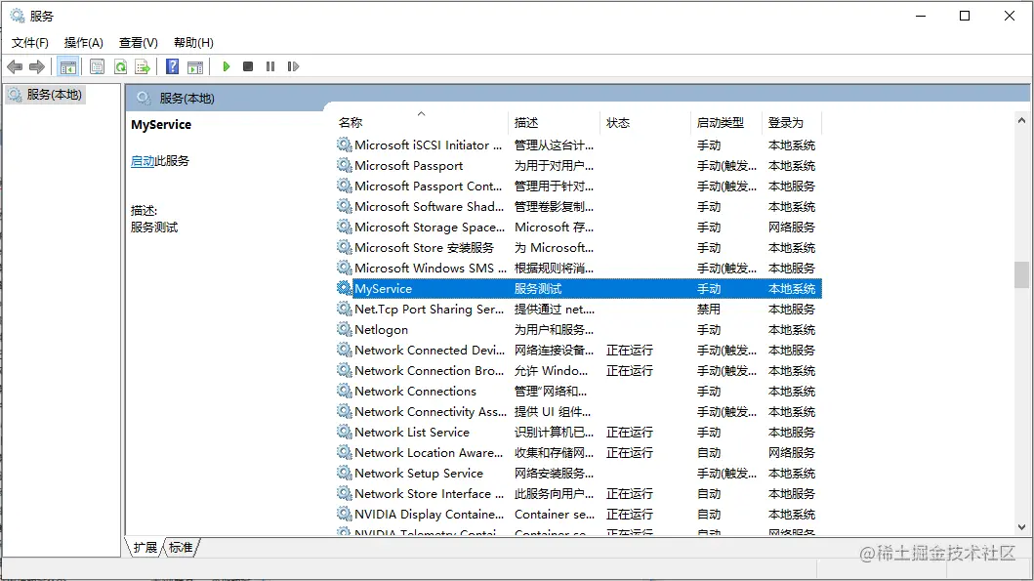Click the vertical scrollbar thumb
Screen dimensions: 1034x581
pyautogui.click(x=1021, y=275)
